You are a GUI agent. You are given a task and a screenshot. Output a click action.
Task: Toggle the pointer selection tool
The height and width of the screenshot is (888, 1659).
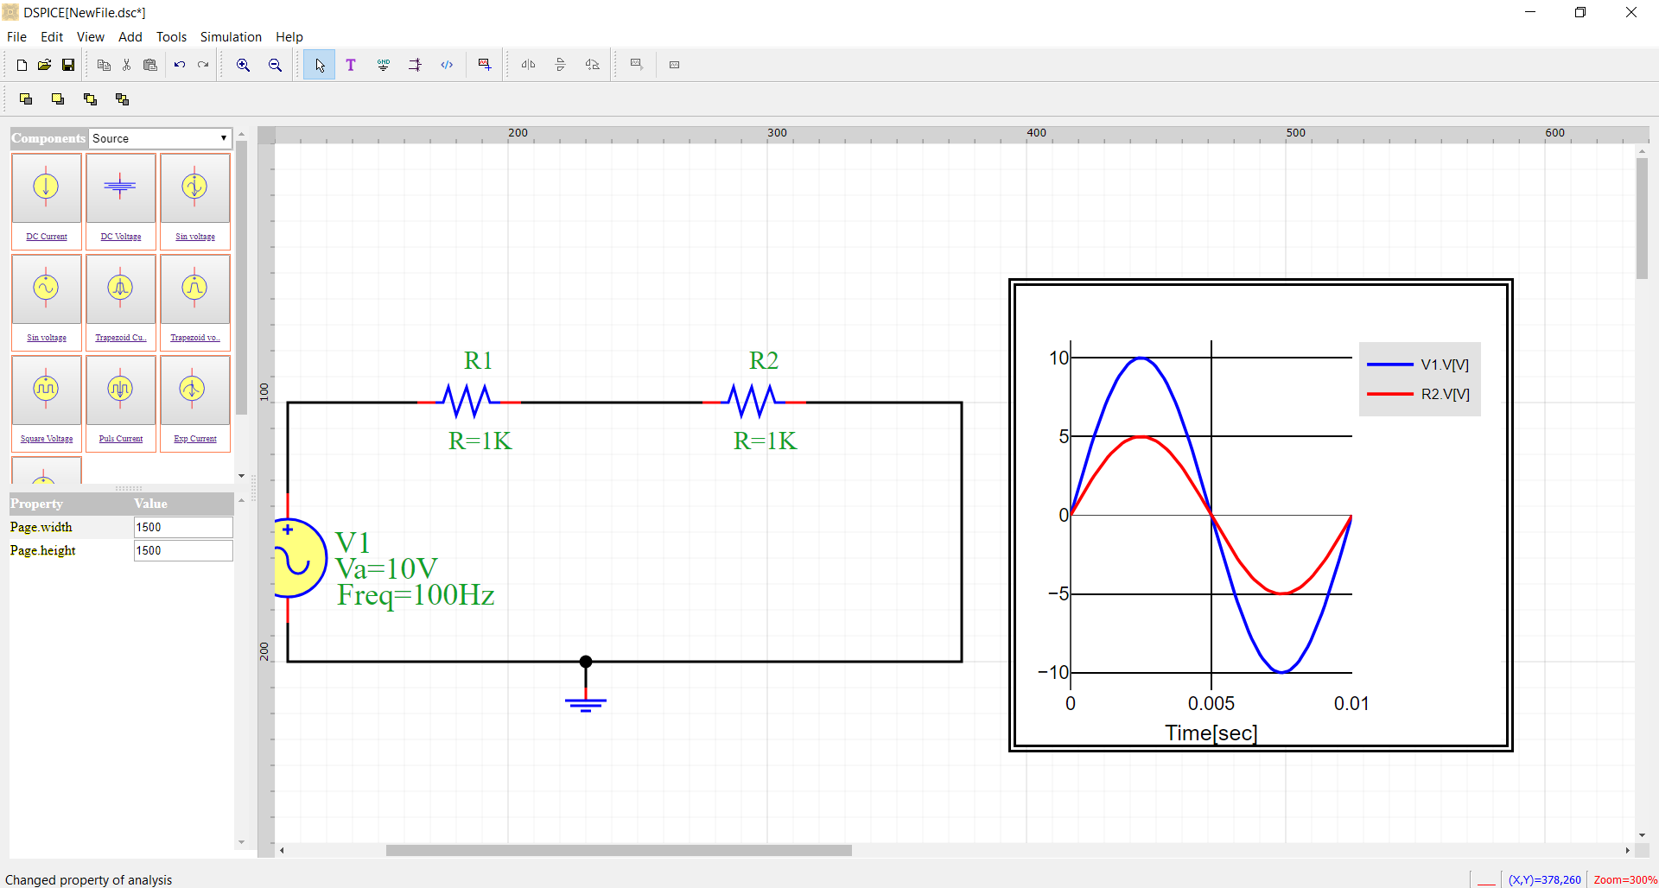(319, 65)
